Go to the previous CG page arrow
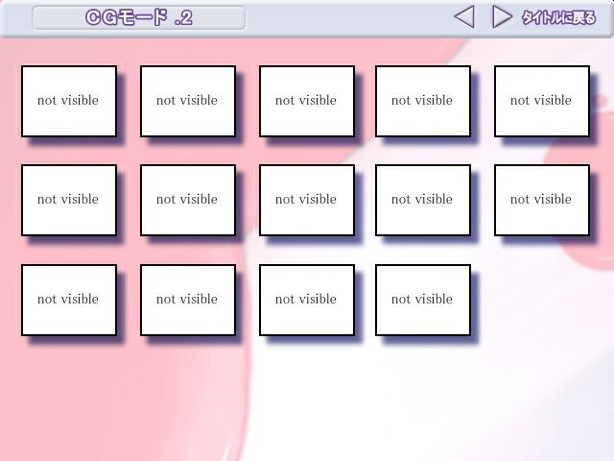Image resolution: width=614 pixels, height=461 pixels. pos(464,16)
